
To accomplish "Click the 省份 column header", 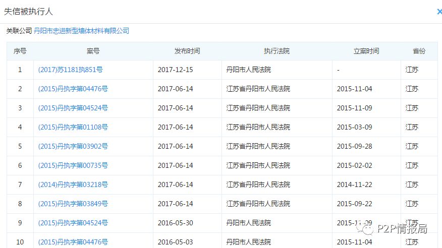I will tap(419, 51).
